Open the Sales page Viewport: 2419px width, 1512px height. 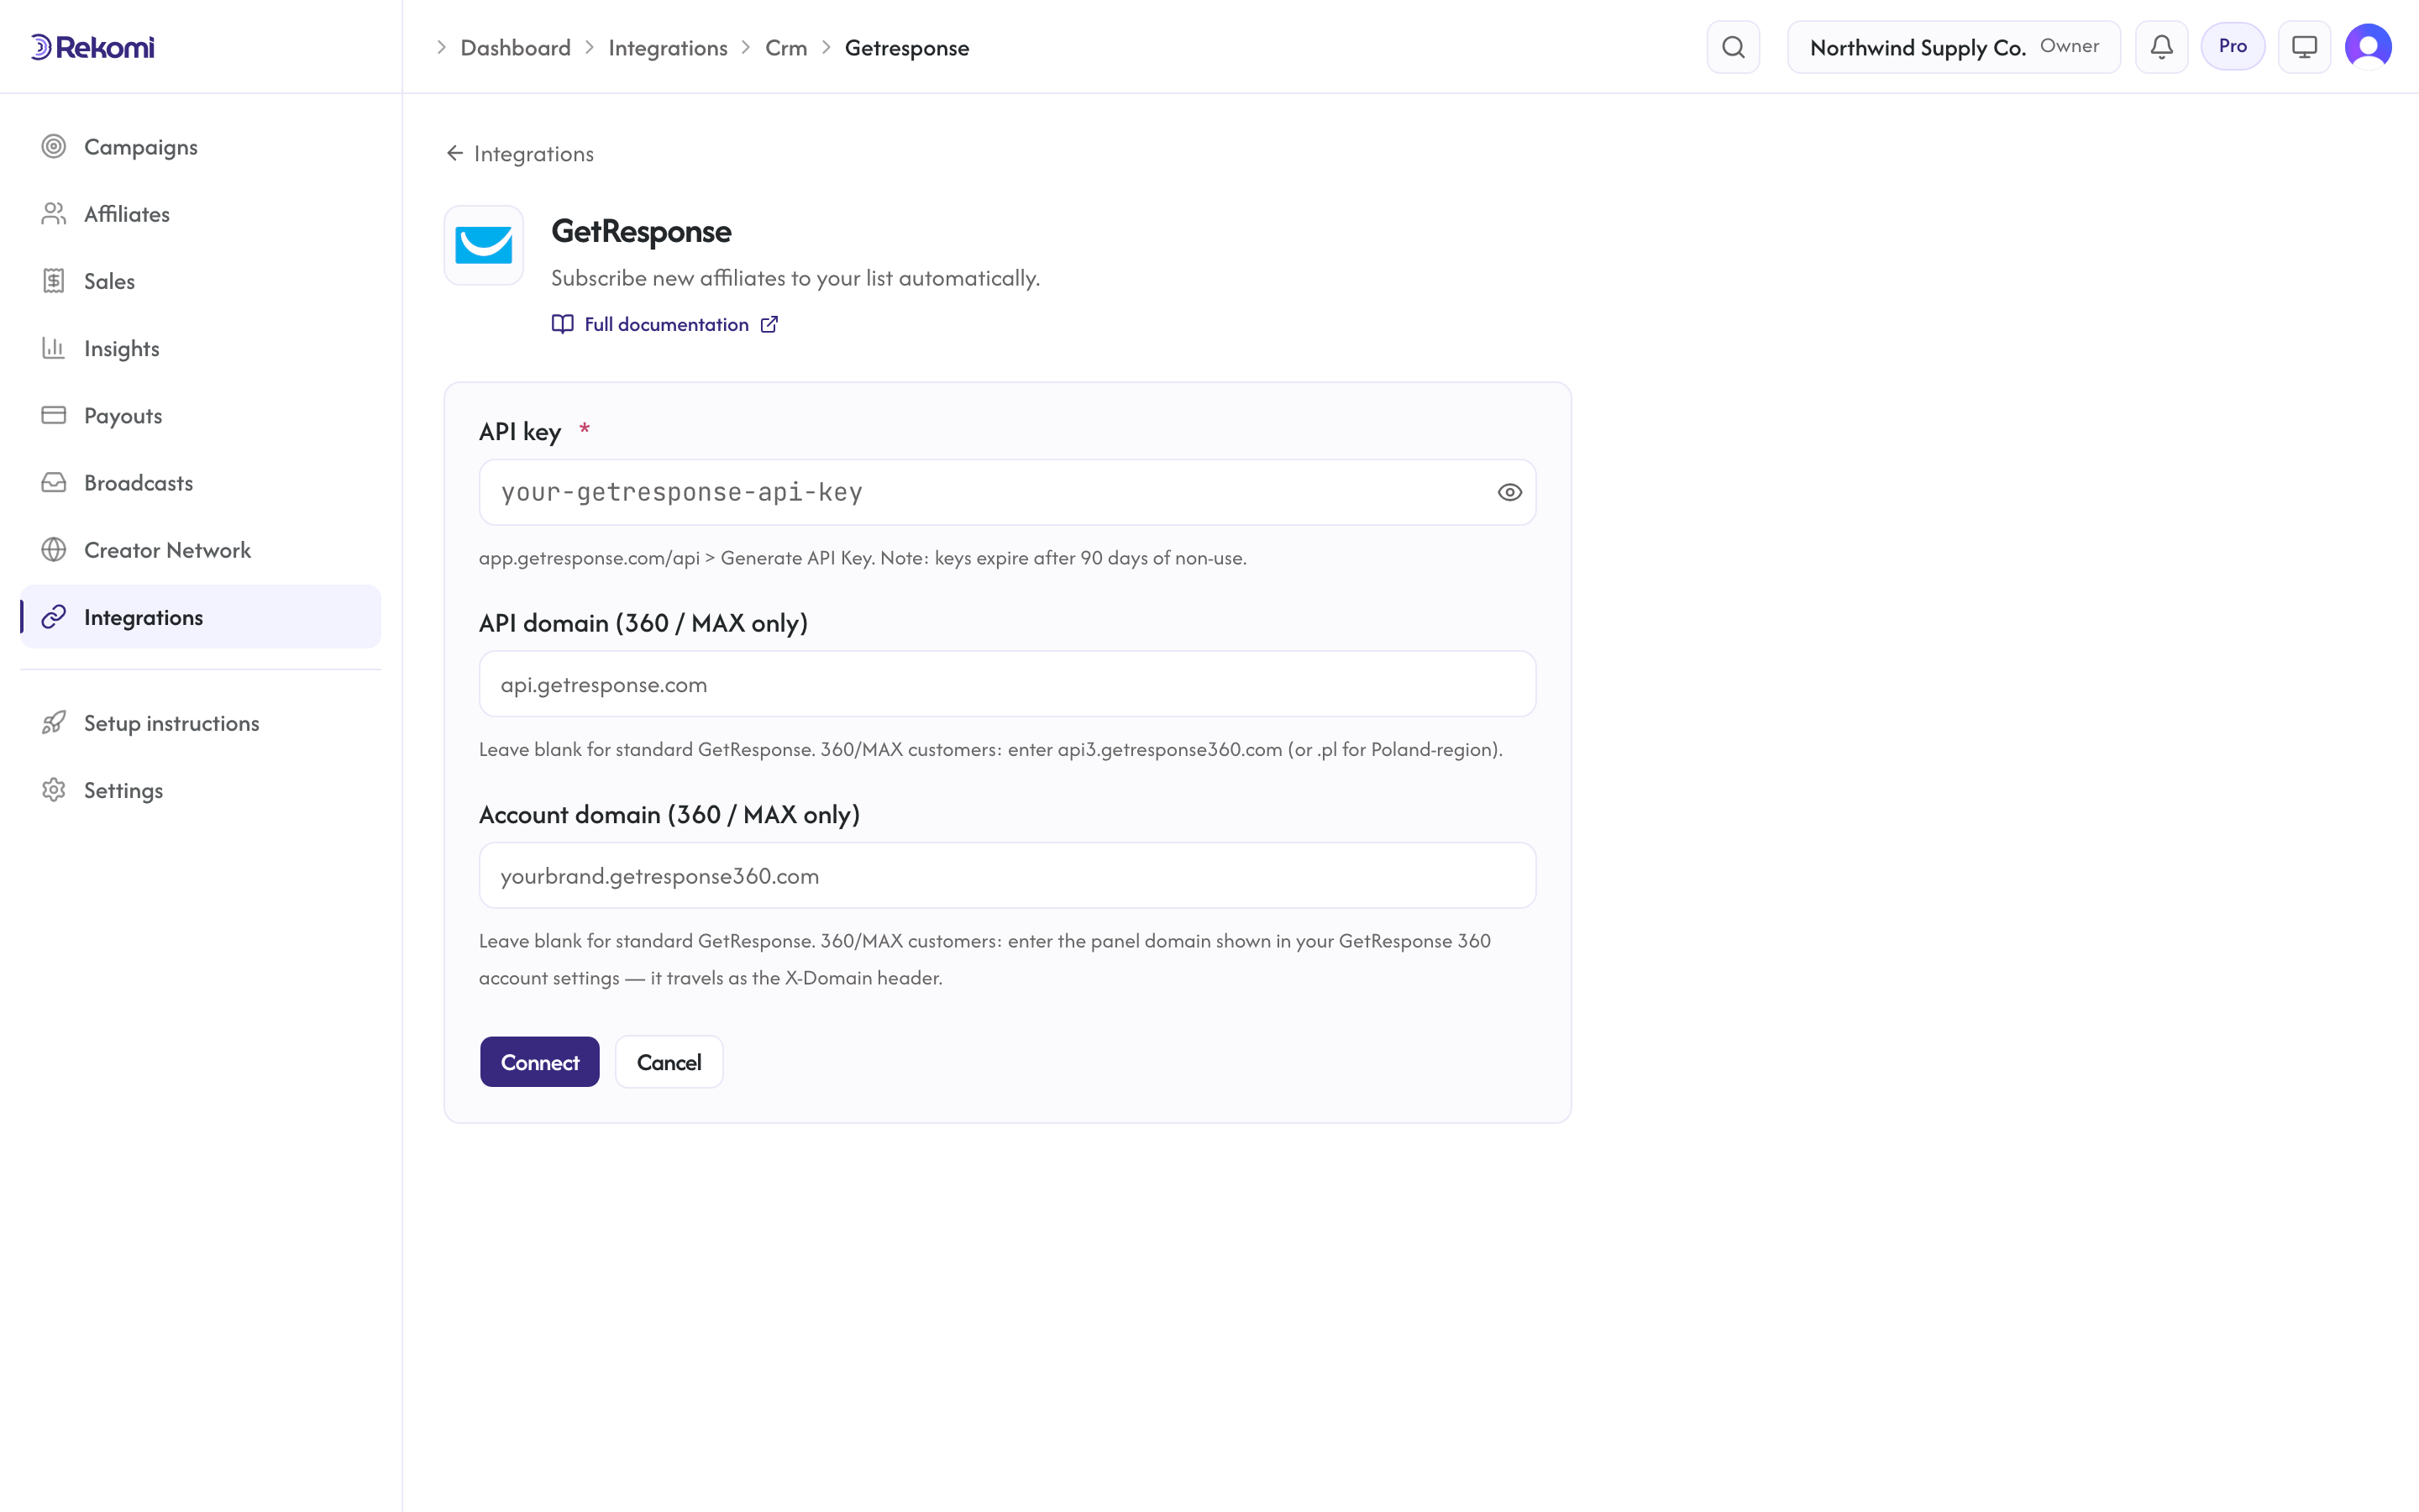[x=200, y=281]
